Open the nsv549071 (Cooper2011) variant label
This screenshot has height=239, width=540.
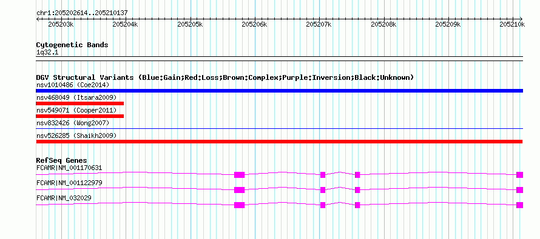(76, 110)
